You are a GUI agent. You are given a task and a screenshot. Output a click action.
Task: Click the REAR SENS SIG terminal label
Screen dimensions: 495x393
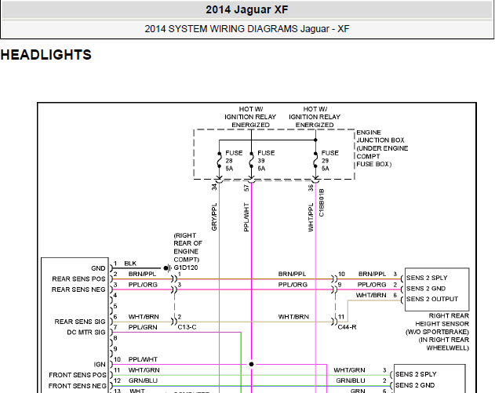pyautogui.click(x=80, y=322)
